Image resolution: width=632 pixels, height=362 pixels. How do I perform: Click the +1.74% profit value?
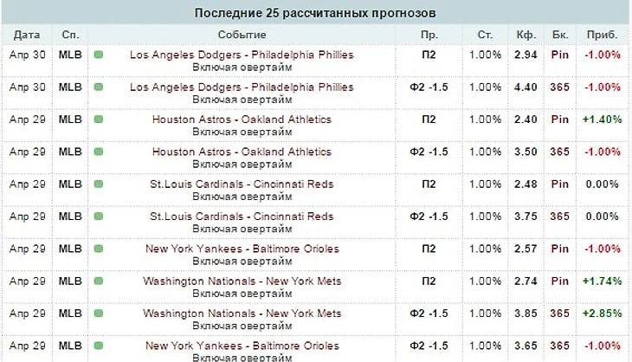click(x=602, y=281)
